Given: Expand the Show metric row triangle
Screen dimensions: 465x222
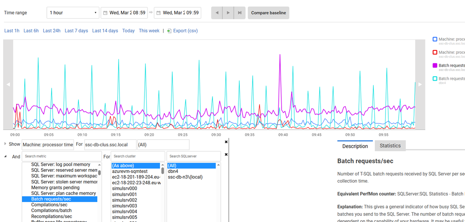Looking at the screenshot, I should [5, 144].
